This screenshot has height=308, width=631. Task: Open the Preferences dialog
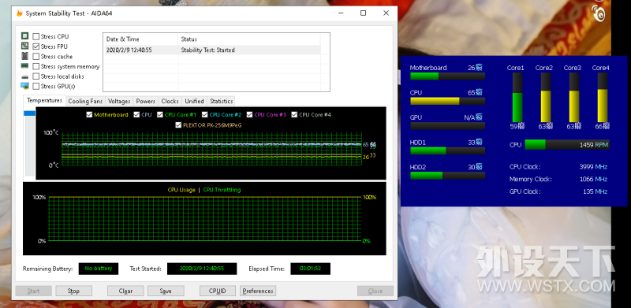(x=258, y=291)
